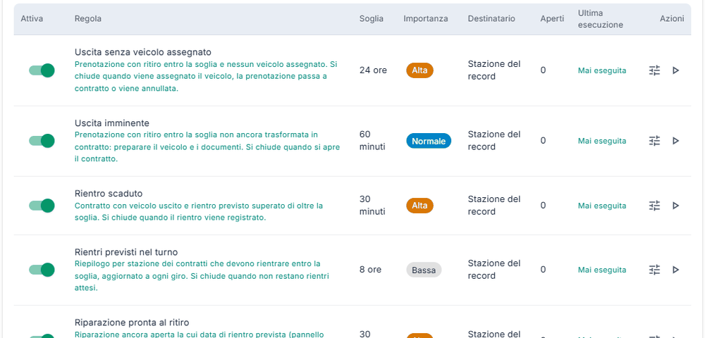
Task: Turn off the Rientro scaduto switch
Action: [x=42, y=206]
